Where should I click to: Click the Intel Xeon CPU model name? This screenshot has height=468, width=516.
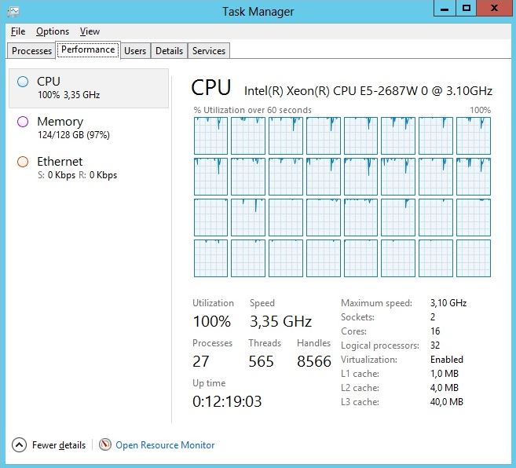(368, 91)
